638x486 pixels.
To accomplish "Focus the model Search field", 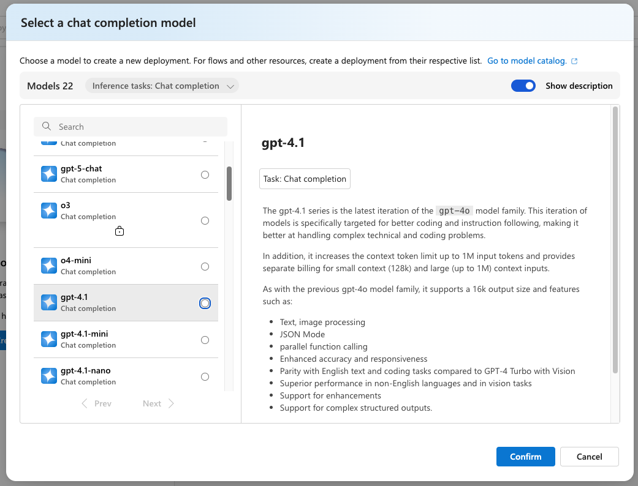I will coord(130,127).
